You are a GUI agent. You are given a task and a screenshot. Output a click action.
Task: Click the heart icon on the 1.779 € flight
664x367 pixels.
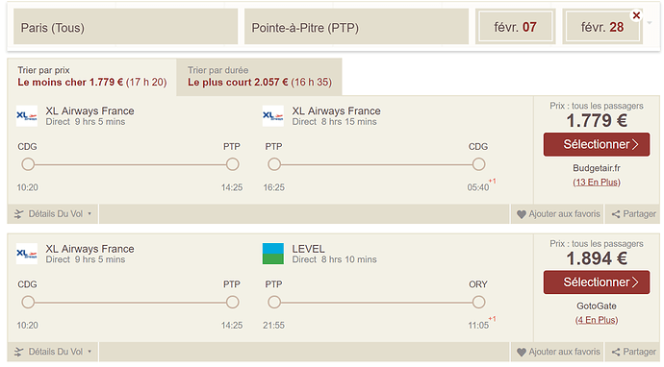coord(522,214)
